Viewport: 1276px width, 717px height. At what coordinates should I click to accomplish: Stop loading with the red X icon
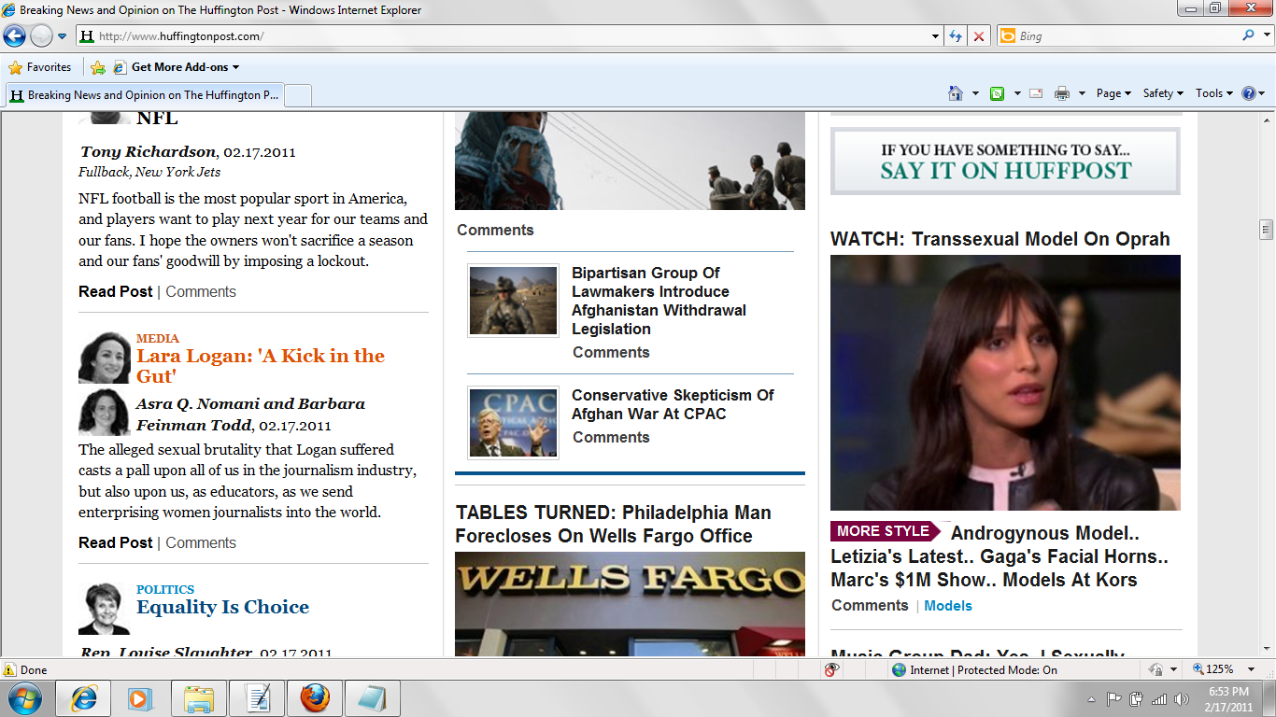[x=979, y=36]
